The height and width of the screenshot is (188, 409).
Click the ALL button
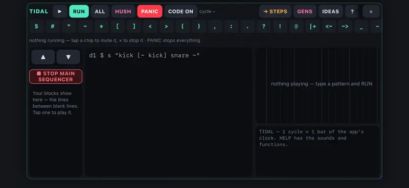[100, 11]
